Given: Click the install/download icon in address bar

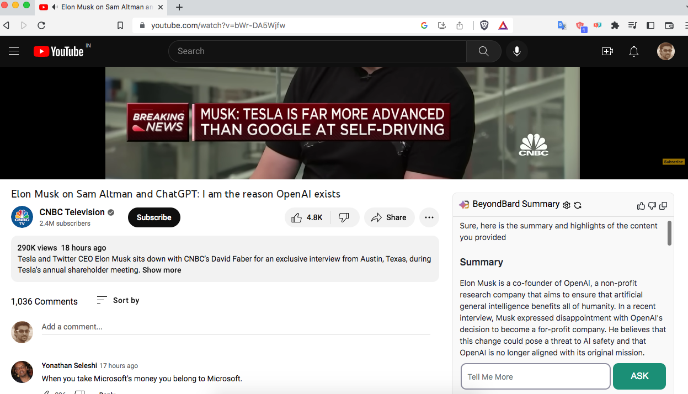Looking at the screenshot, I should coord(442,25).
